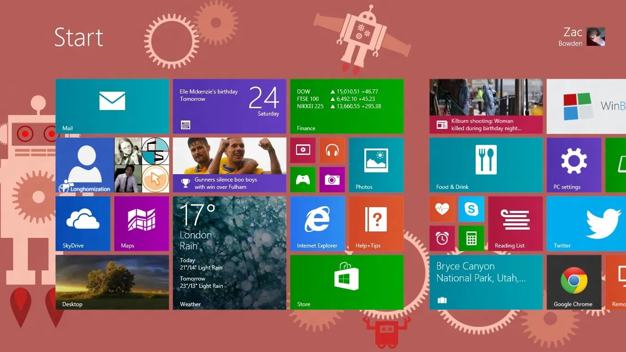Open Sports tile about Gunners and Fulham
Image resolution: width=626 pixels, height=352 pixels.
(x=230, y=165)
